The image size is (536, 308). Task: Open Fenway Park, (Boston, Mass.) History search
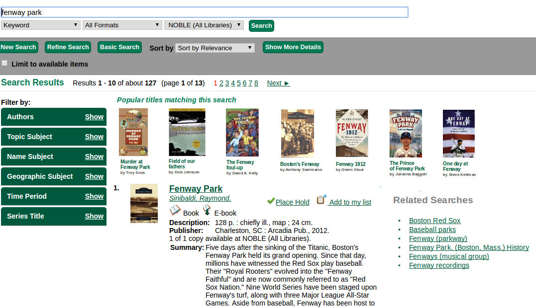tap(469, 247)
